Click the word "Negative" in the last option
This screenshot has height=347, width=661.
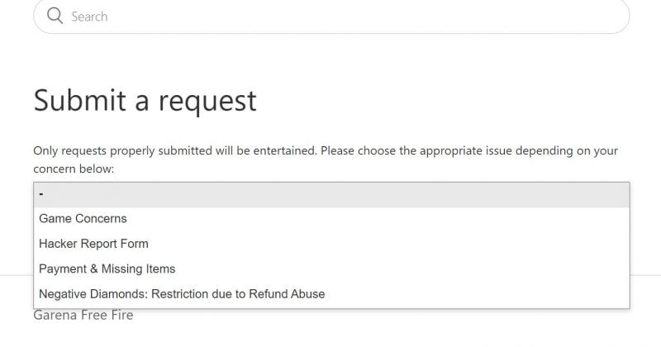pyautogui.click(x=63, y=293)
